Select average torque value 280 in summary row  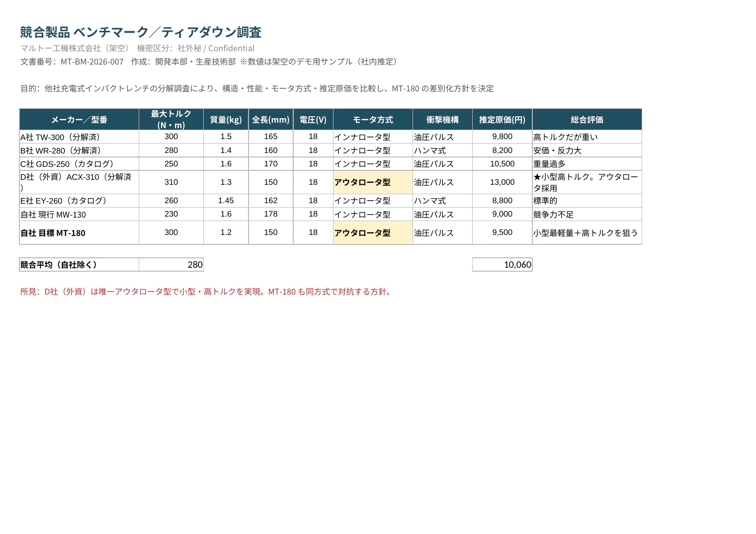[171, 265]
